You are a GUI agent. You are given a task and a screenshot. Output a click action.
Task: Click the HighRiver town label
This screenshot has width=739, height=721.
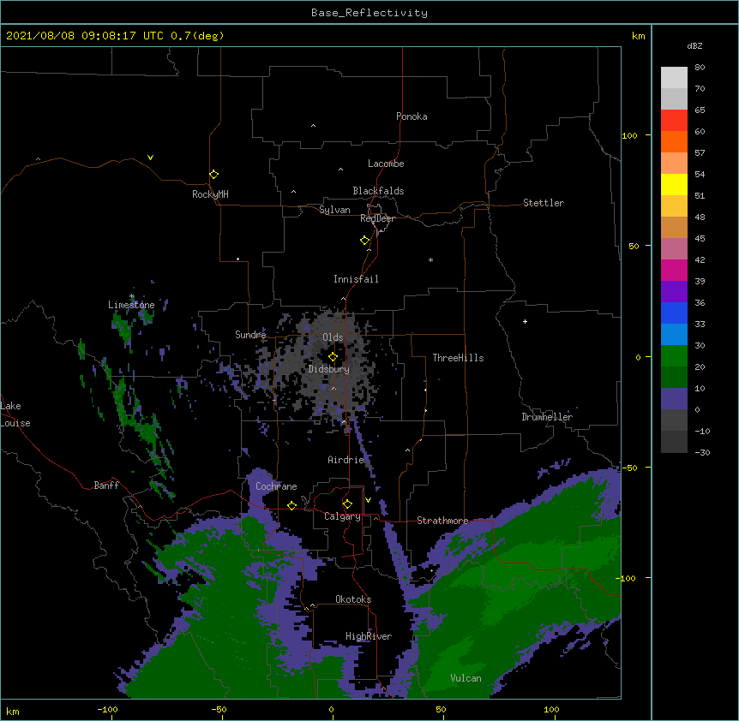(x=369, y=636)
